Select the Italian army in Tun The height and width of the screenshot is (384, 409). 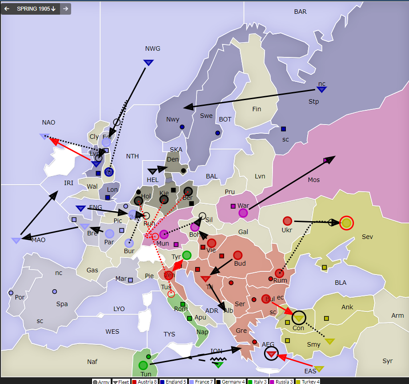point(143,365)
